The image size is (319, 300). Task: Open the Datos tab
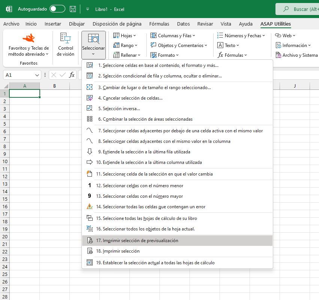coord(183,24)
